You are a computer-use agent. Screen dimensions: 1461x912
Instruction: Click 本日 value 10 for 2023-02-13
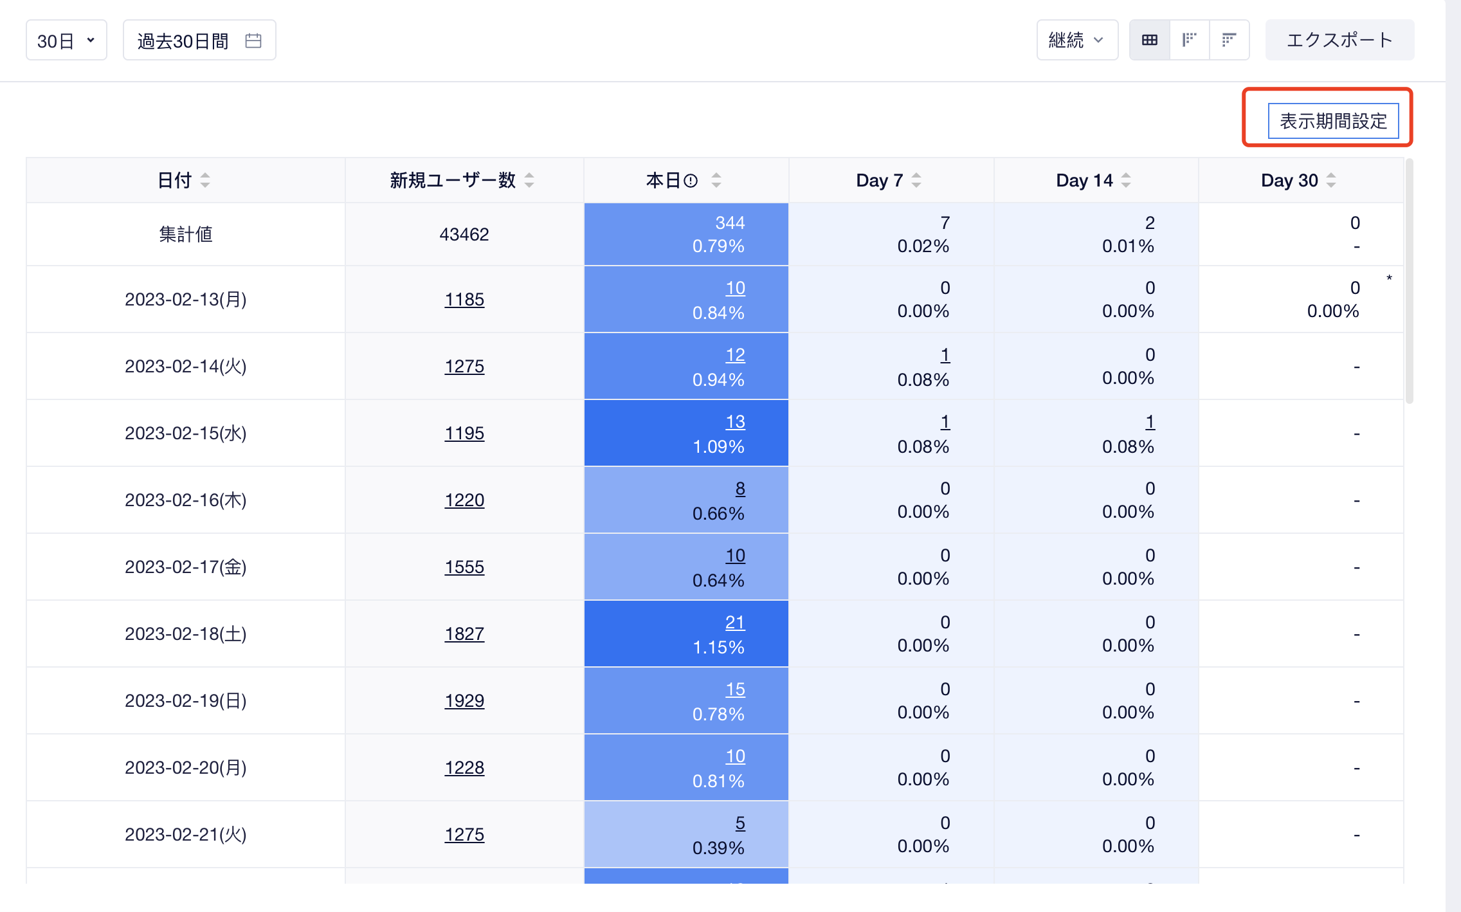click(735, 287)
